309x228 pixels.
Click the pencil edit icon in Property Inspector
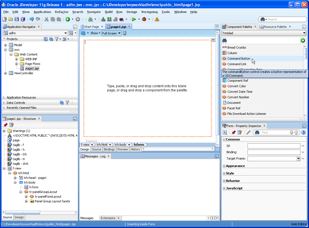pos(248,132)
